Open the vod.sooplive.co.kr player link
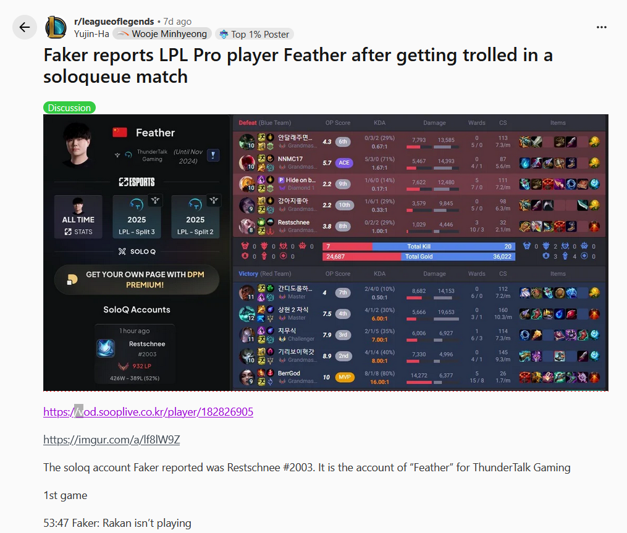The width and height of the screenshot is (627, 533). pos(148,412)
